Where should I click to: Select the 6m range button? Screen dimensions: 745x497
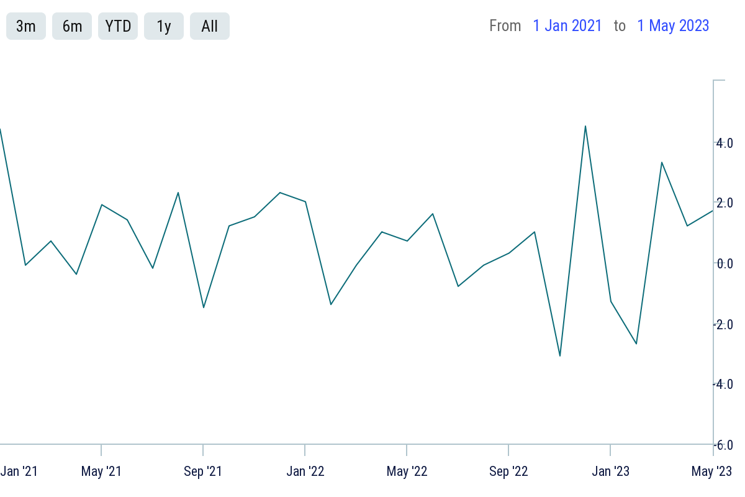pyautogui.click(x=72, y=26)
